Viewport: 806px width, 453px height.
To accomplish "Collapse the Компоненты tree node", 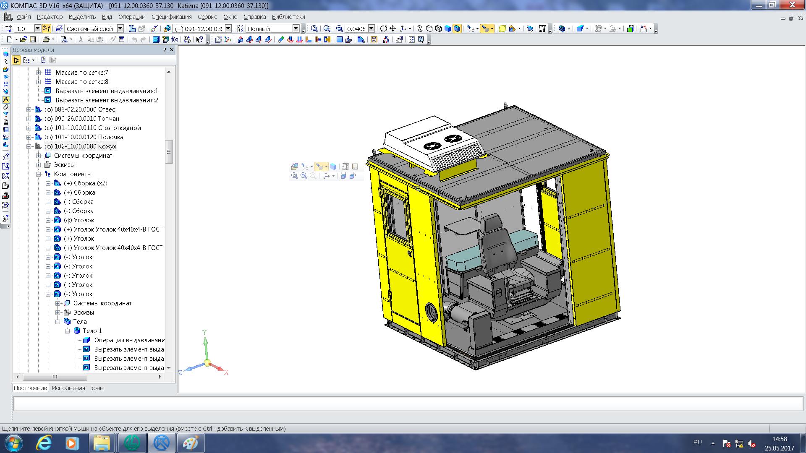I will point(39,174).
